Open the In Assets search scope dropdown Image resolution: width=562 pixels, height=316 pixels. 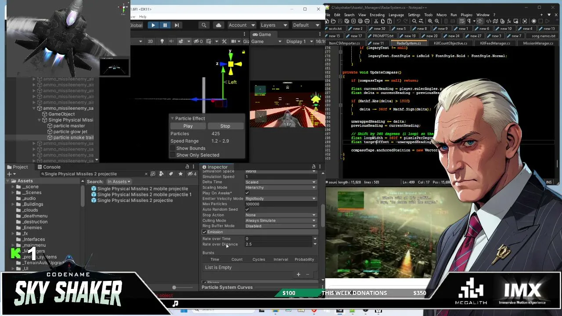pos(119,182)
